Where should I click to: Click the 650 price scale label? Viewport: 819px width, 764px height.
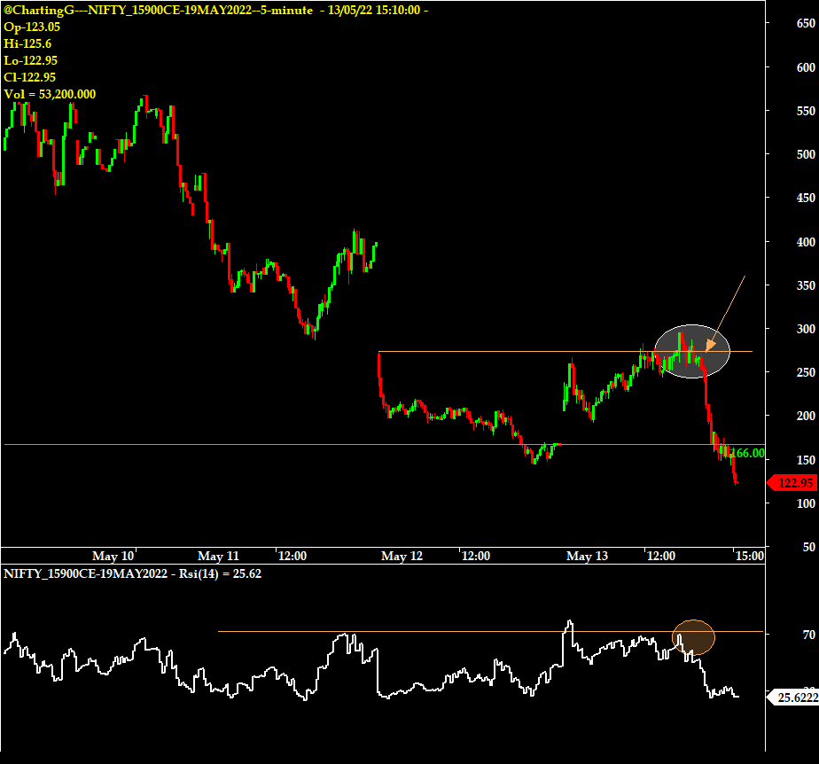[x=806, y=23]
